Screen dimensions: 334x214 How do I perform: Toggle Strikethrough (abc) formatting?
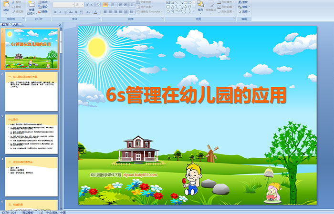(71, 12)
